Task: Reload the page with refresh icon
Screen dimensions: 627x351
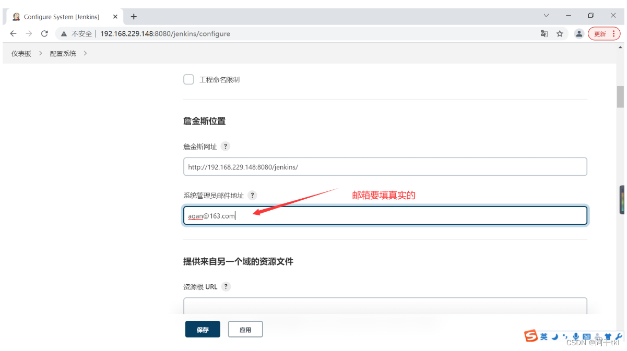Action: tap(44, 33)
